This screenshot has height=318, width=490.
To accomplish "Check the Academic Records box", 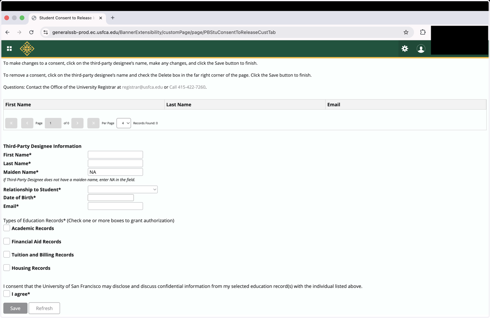I will pyautogui.click(x=7, y=228).
